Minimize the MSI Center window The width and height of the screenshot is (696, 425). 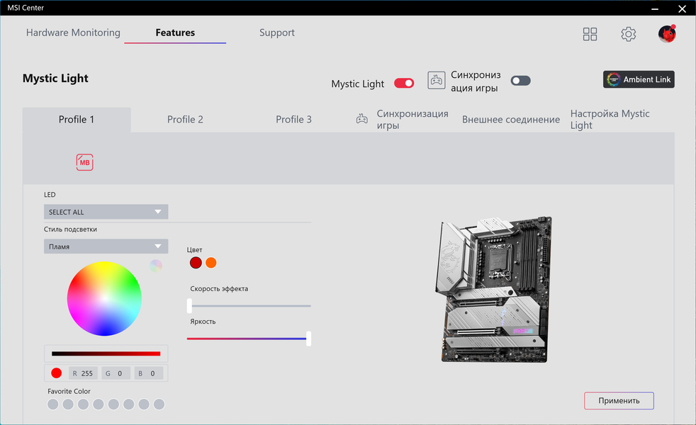pos(655,8)
